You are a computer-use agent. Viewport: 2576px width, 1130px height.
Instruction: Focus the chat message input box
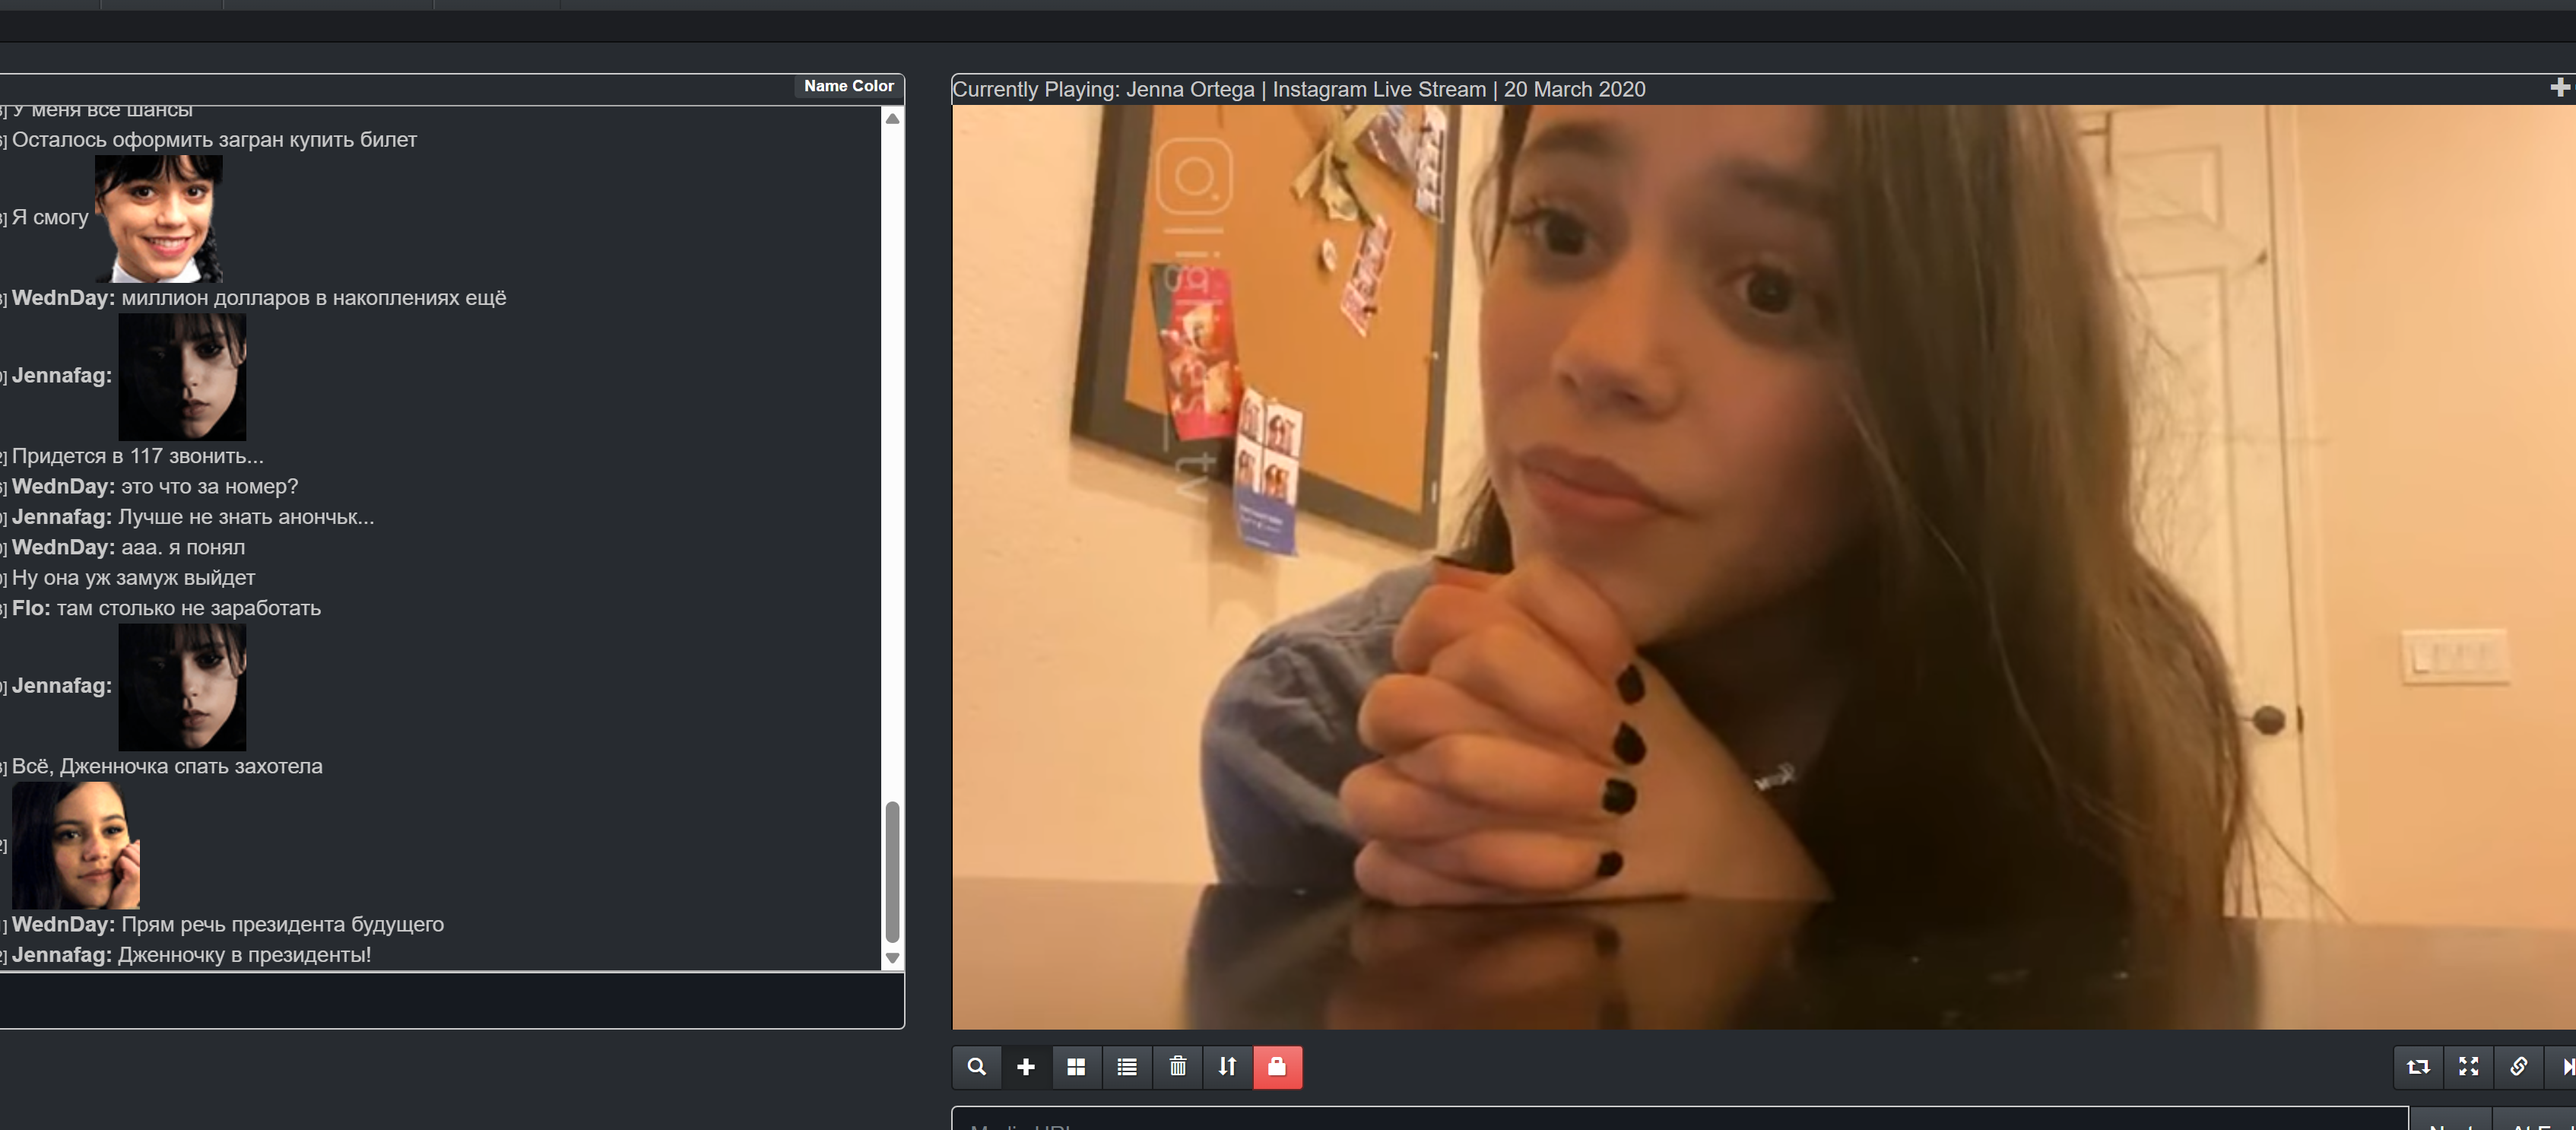coord(450,1000)
